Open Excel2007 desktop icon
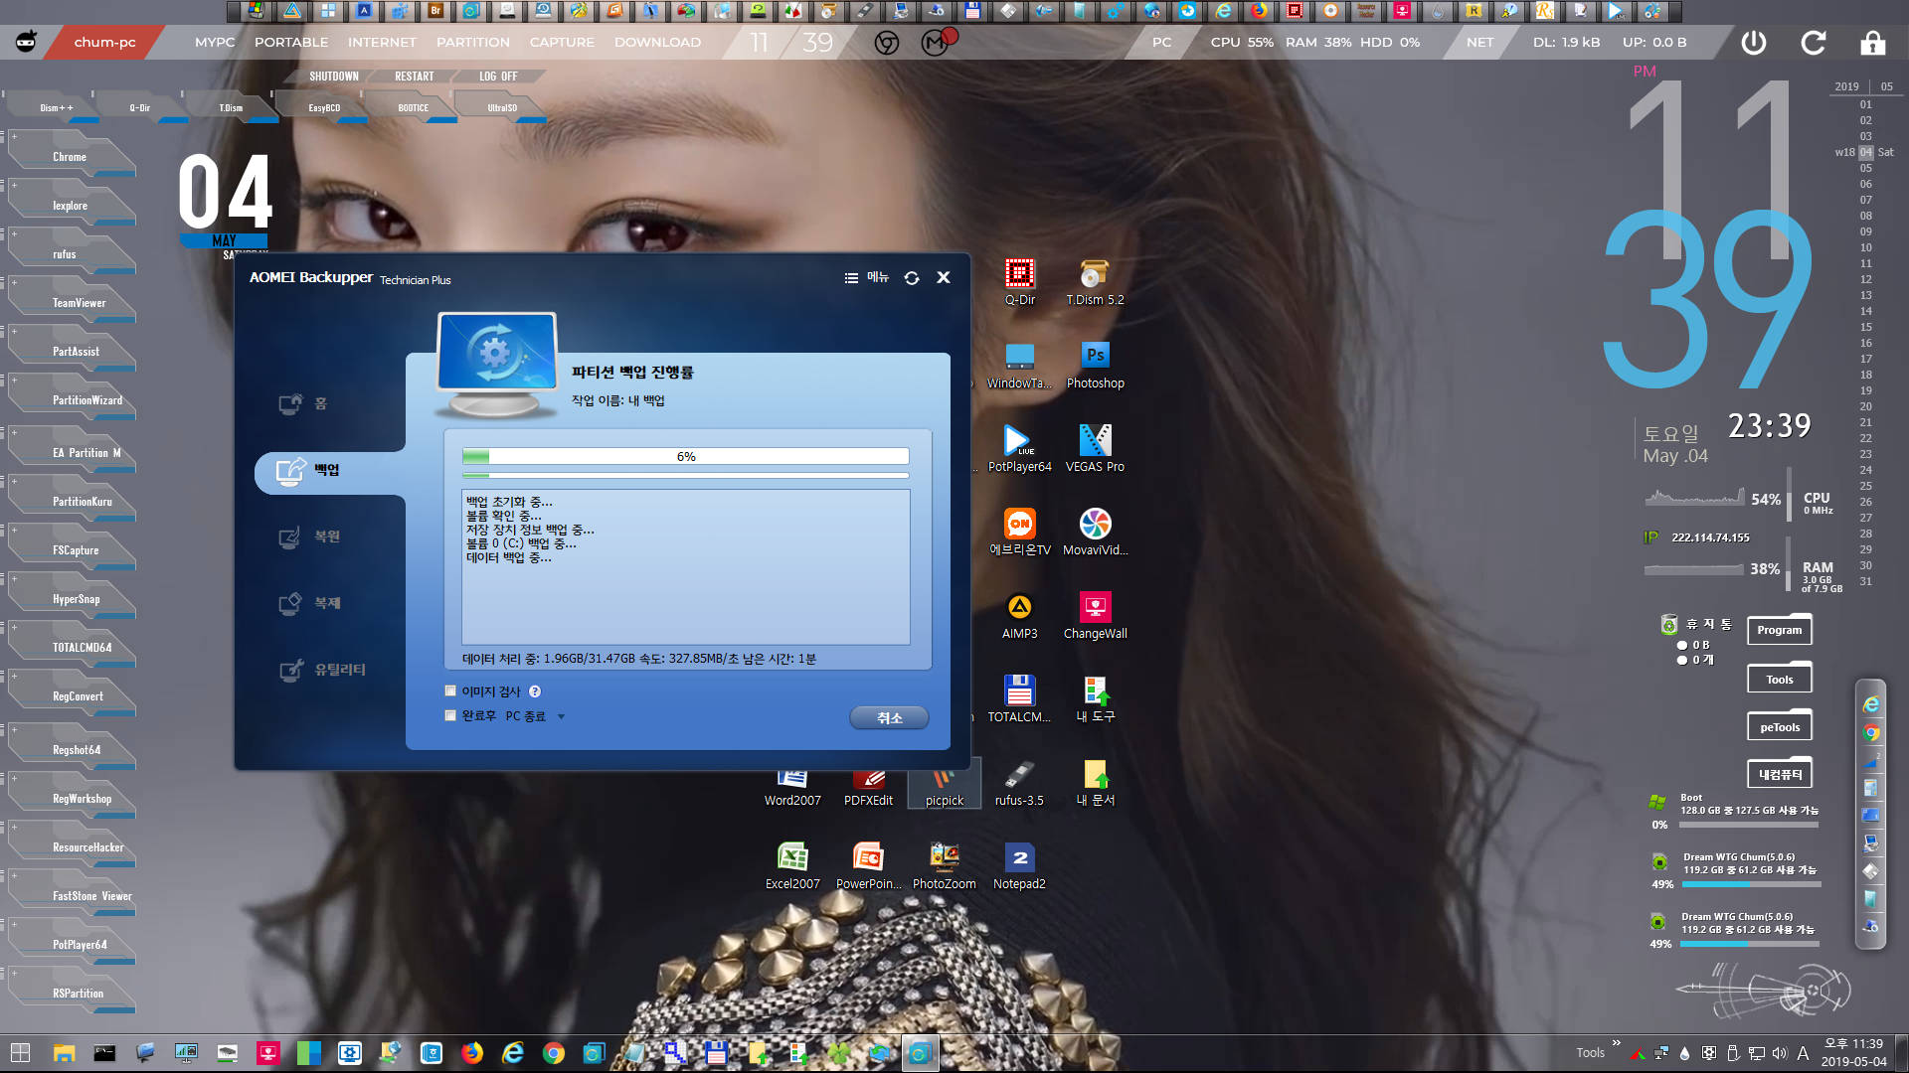The height and width of the screenshot is (1073, 1909). (x=792, y=866)
